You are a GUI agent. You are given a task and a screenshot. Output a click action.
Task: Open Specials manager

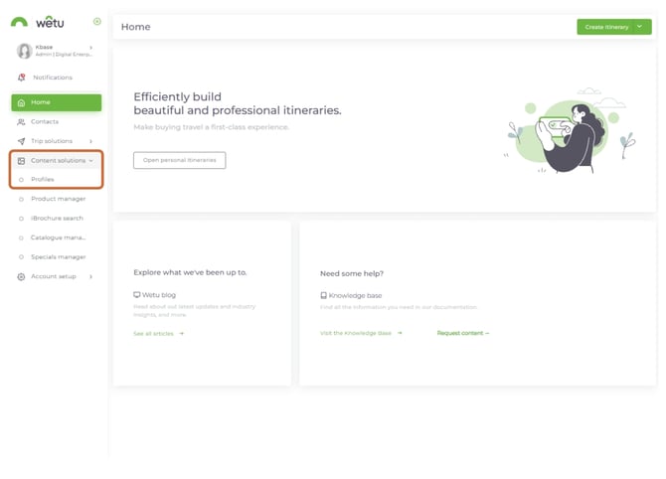56,257
